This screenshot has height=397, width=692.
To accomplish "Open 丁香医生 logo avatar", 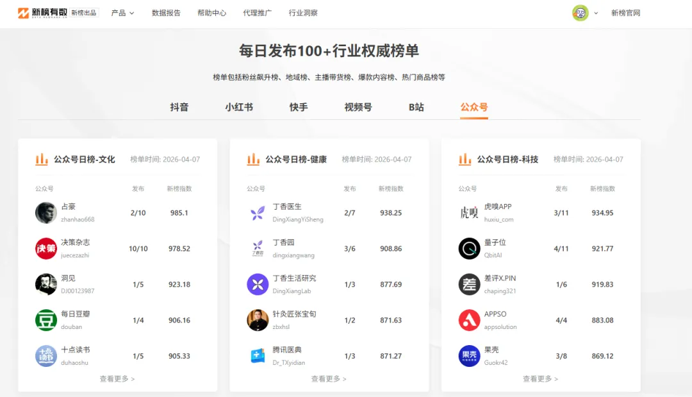I will tap(258, 213).
